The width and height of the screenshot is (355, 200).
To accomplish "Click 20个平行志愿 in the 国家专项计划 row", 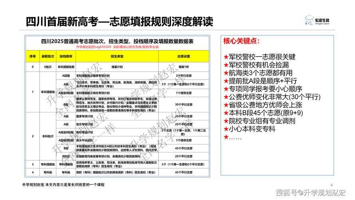I will tap(184, 116).
